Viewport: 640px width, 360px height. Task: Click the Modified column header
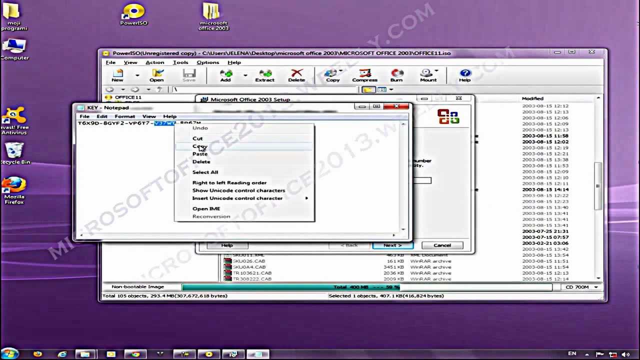point(532,98)
